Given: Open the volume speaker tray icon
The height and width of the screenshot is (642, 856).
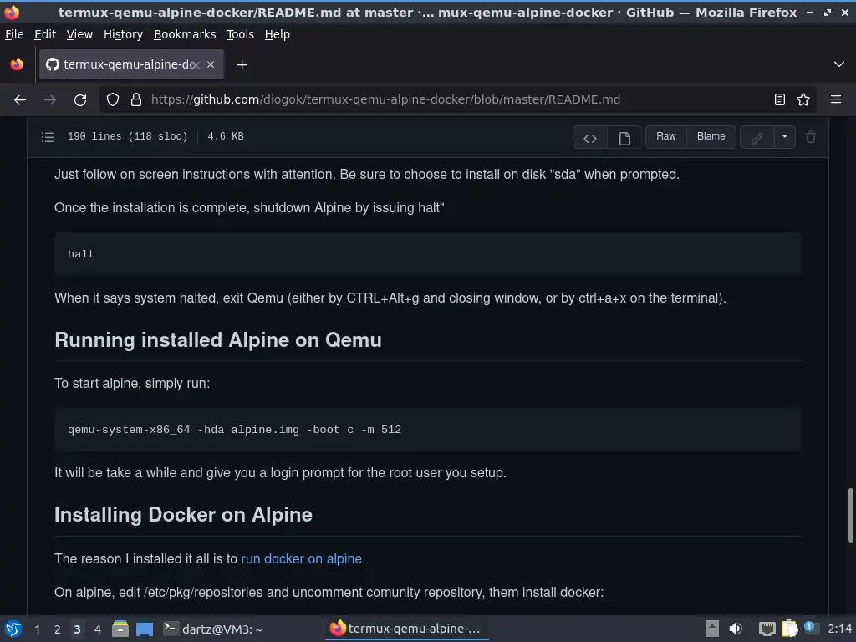Looking at the screenshot, I should pos(736,629).
